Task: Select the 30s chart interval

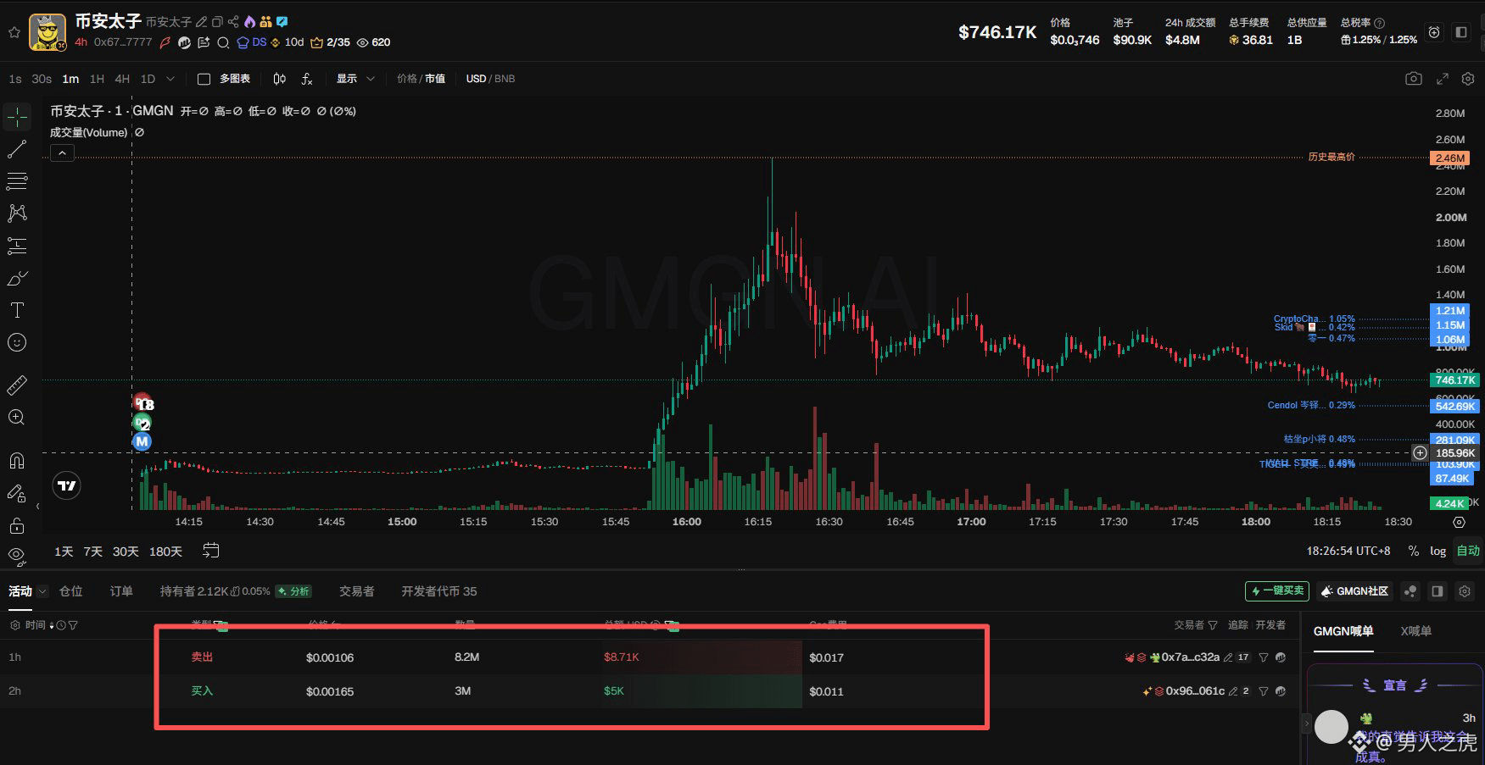Action: point(42,79)
